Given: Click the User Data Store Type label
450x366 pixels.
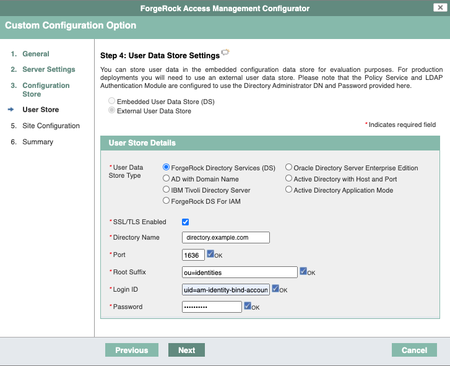Looking at the screenshot, I should (x=126, y=172).
